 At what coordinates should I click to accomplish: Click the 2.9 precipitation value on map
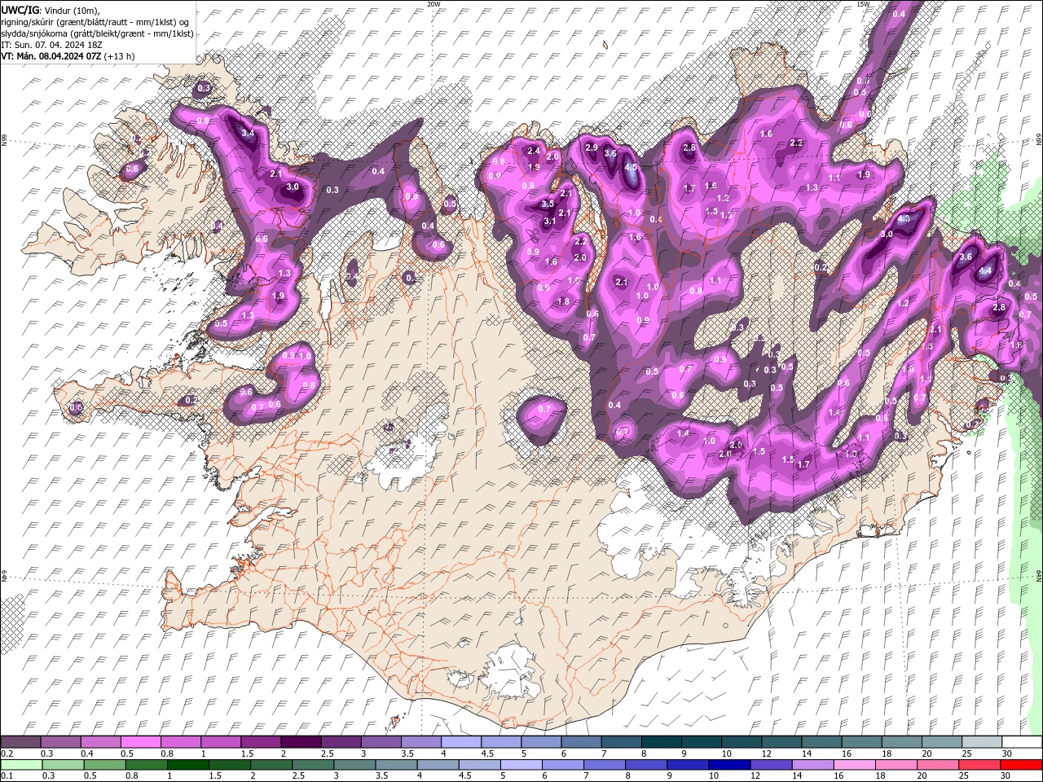click(x=592, y=147)
